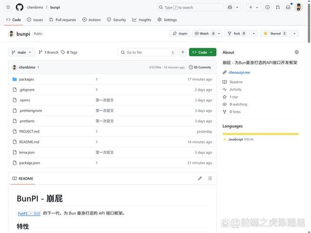Click the Fork button
Screen dimensions: 311x233
[x=237, y=33]
